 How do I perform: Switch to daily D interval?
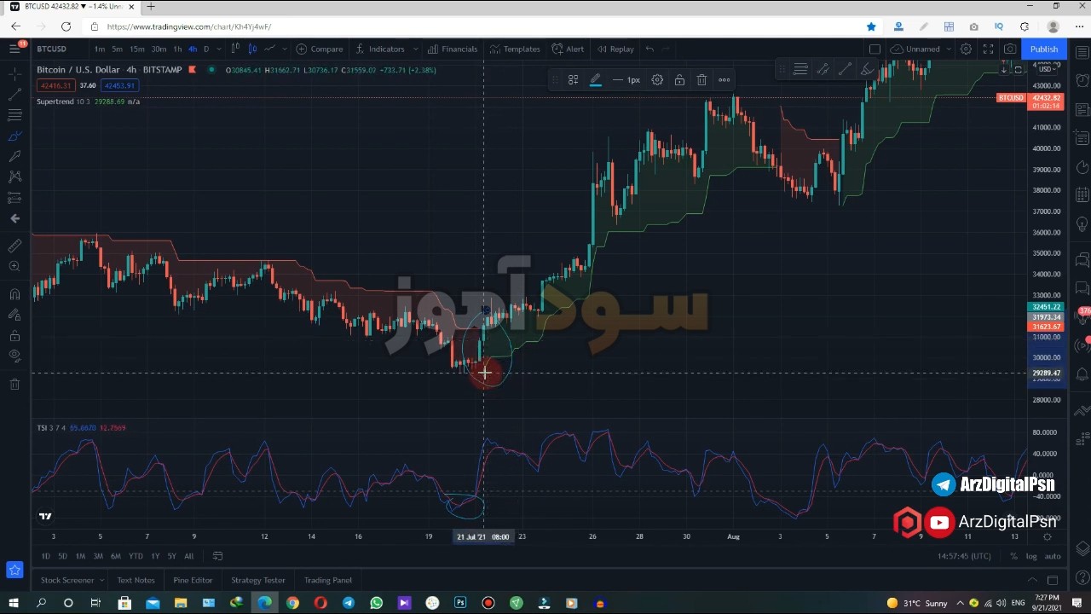206,49
